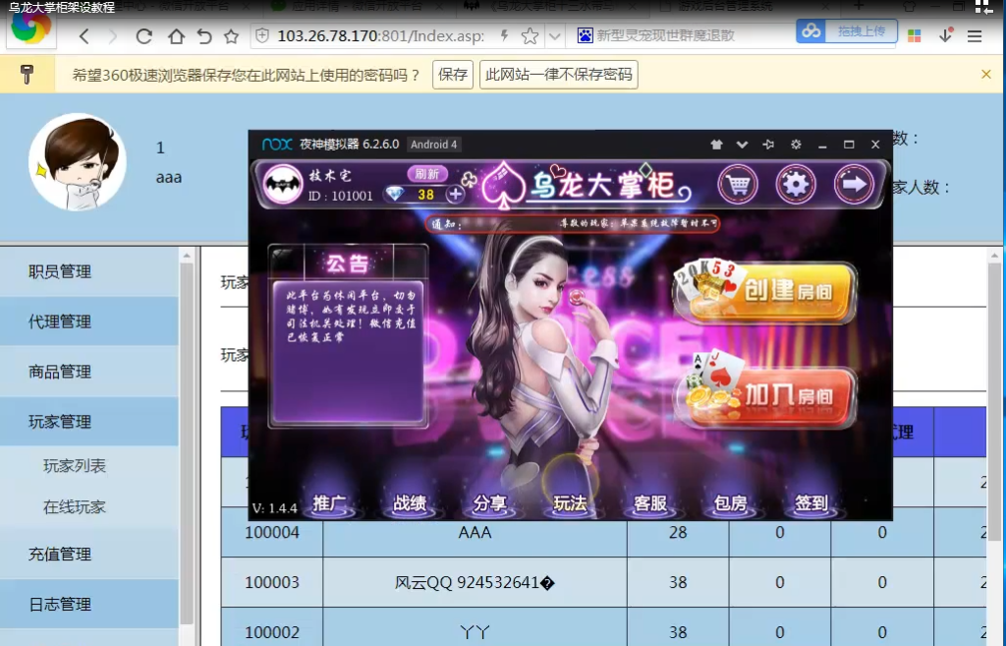Open the in-game shopping mall cart icon
1006x646 pixels.
coord(737,185)
